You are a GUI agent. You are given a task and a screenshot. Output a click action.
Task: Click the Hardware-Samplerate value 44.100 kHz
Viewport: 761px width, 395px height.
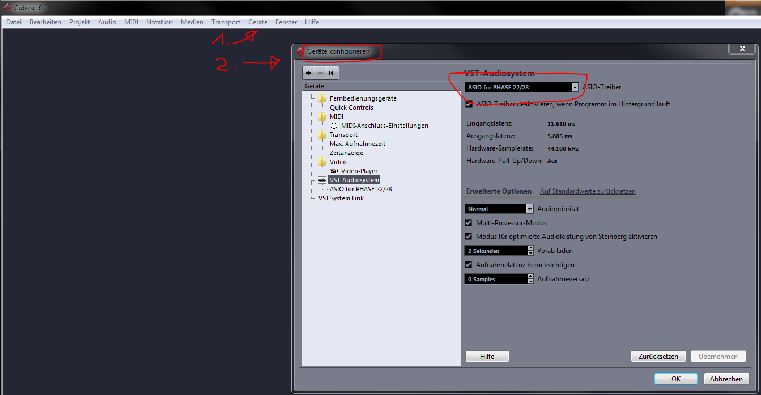(563, 148)
